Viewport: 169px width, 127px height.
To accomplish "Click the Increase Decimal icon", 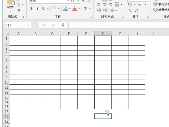I will [x=130, y=11].
